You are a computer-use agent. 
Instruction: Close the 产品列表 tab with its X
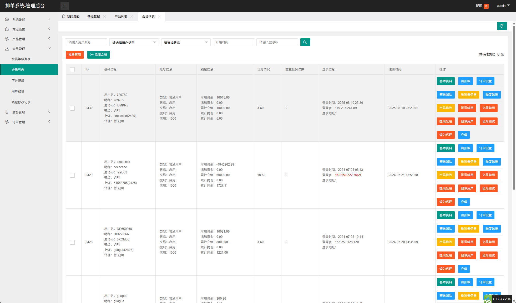tap(132, 17)
